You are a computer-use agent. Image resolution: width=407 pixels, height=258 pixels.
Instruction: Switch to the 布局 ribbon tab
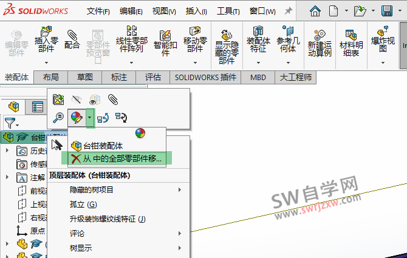click(x=51, y=77)
